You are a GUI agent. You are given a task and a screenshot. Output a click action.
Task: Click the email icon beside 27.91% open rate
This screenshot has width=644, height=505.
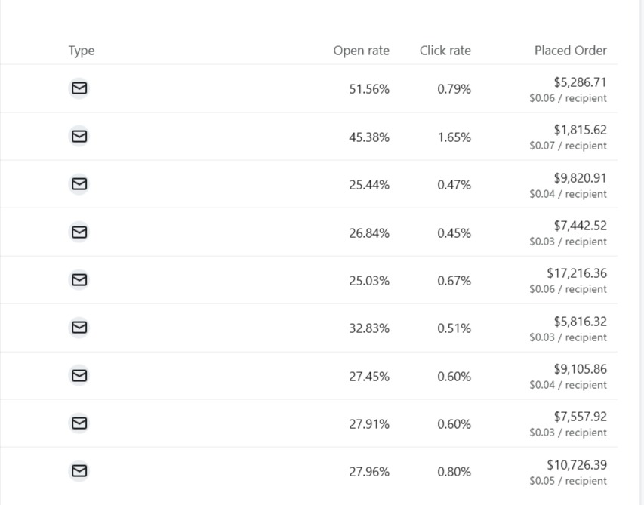79,423
